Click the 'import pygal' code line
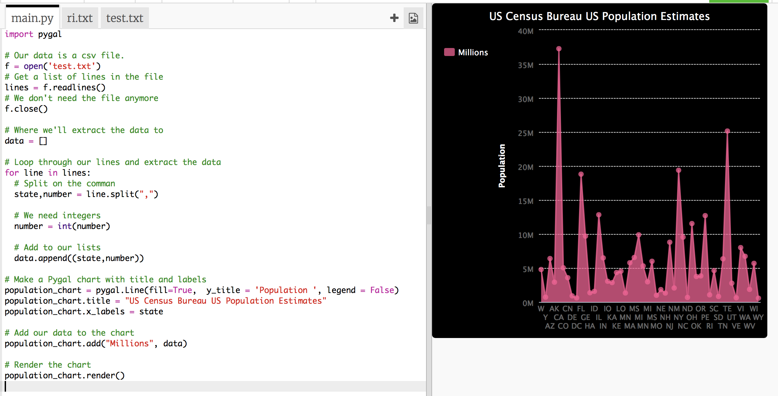778x396 pixels. coord(33,34)
